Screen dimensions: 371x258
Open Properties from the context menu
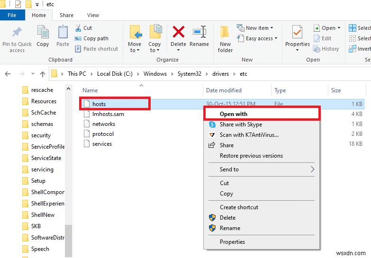coord(262,242)
